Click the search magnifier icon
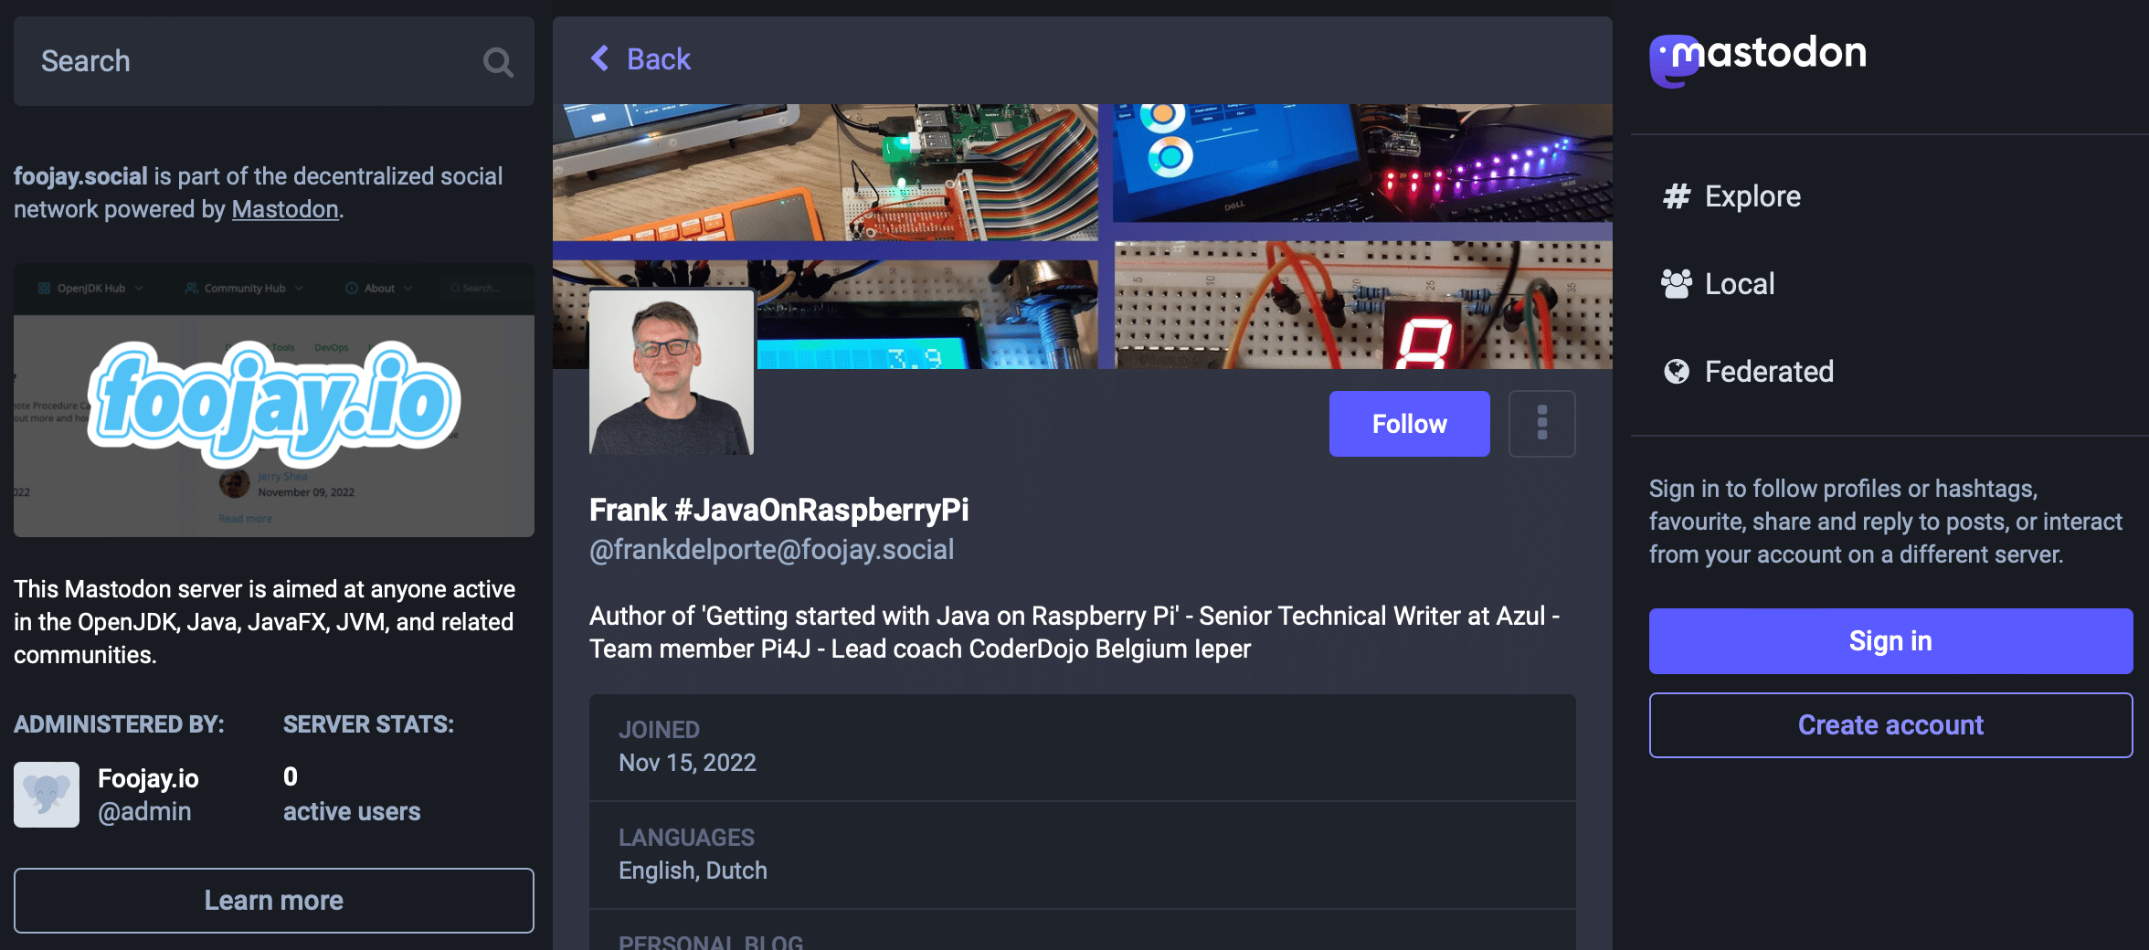 [497, 61]
